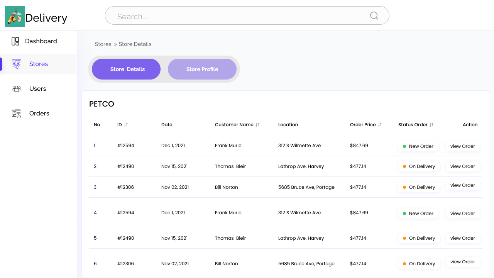Open Orders from the sidebar menu
Image resolution: width=494 pixels, height=278 pixels.
(x=39, y=114)
